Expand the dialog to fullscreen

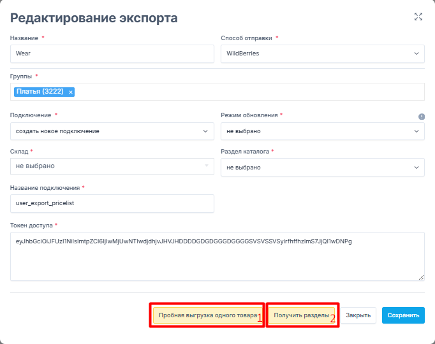click(418, 17)
